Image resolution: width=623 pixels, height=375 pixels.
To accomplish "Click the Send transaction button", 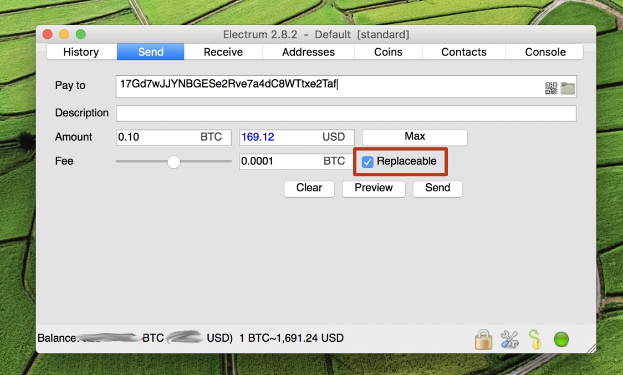I will 437,188.
